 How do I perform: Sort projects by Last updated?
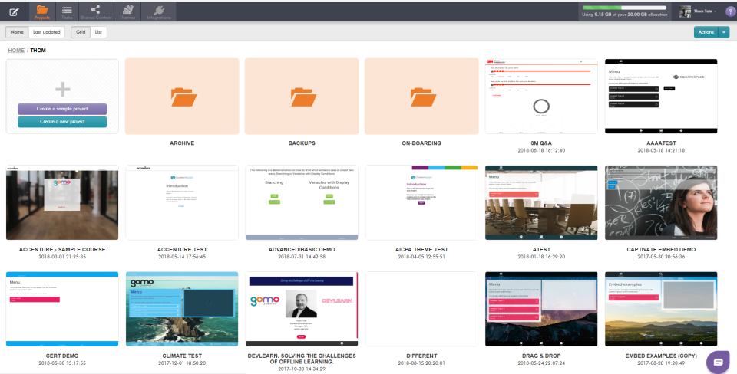[x=47, y=32]
